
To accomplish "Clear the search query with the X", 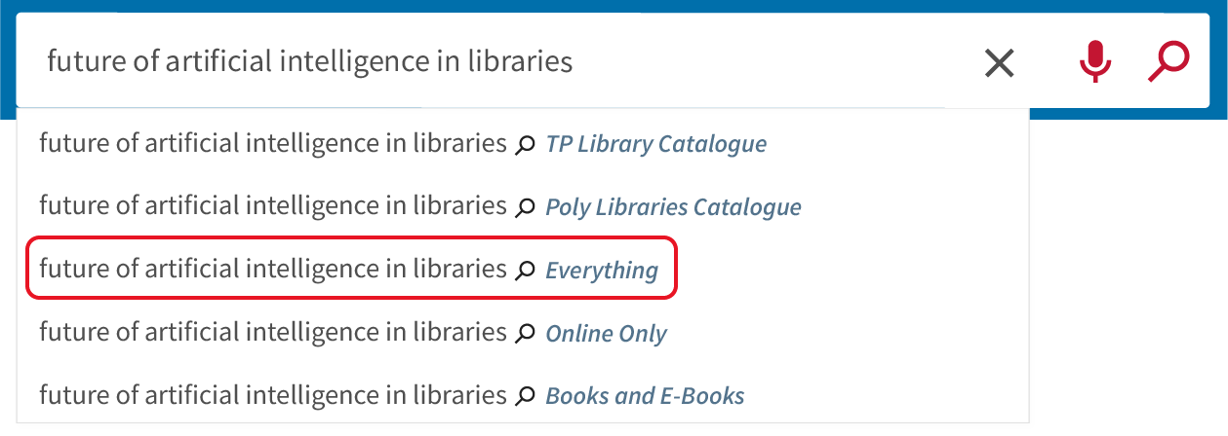I will pos(999,63).
